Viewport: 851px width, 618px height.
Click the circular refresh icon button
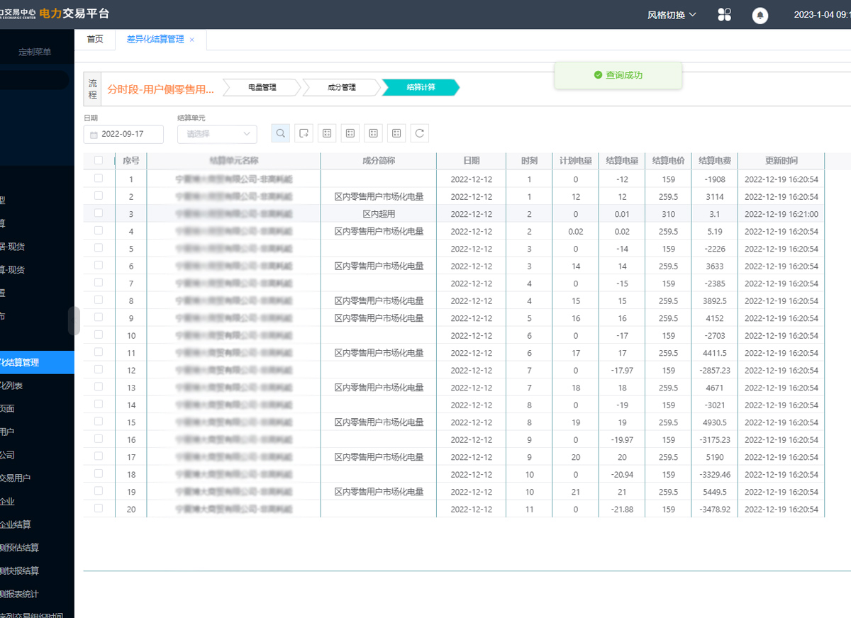(x=420, y=133)
